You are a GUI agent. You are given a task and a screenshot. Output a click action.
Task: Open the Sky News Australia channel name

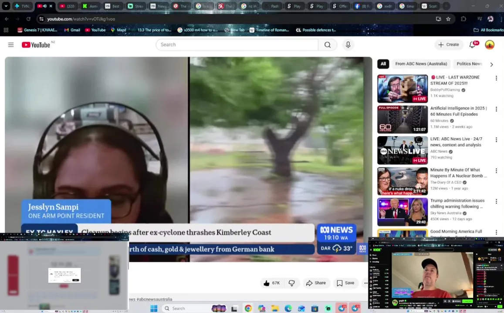tap(446, 213)
